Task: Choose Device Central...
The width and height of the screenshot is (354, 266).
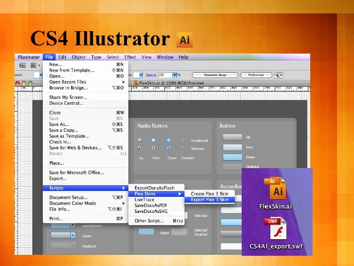Action: tap(86, 103)
